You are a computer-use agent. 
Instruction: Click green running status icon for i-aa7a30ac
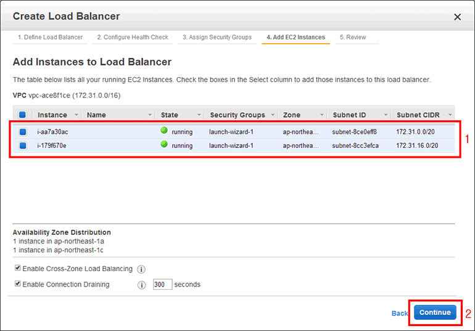(164, 131)
